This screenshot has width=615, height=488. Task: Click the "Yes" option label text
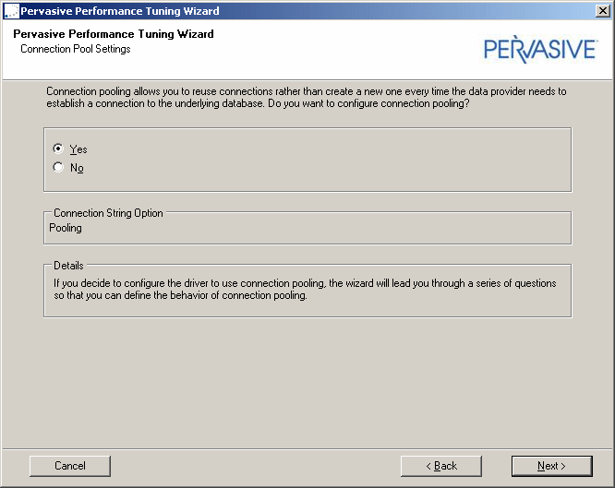(x=78, y=149)
